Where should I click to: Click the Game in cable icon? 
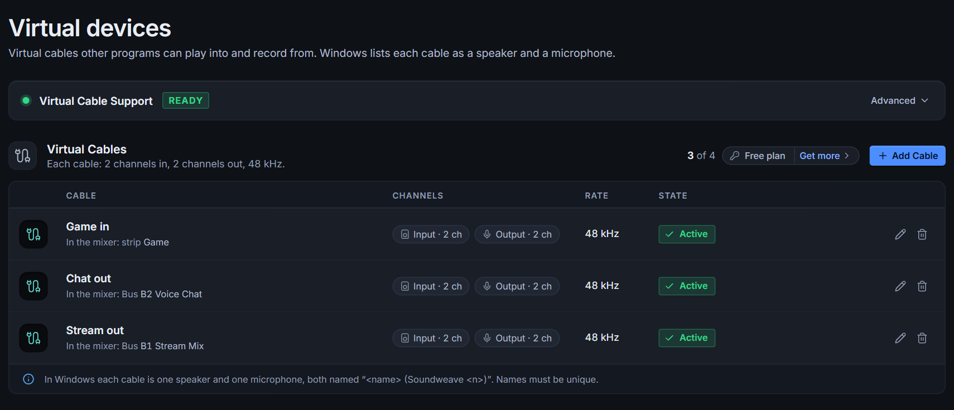(33, 234)
